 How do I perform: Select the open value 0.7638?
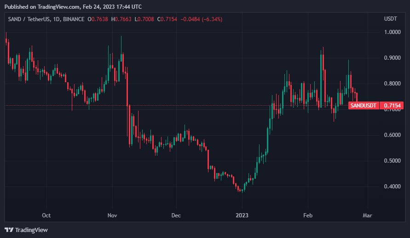(99, 19)
